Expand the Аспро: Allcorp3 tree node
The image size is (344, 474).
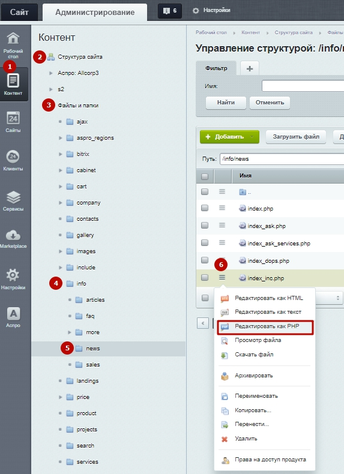tap(51, 73)
